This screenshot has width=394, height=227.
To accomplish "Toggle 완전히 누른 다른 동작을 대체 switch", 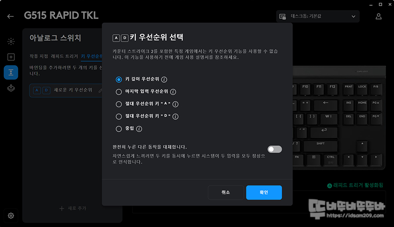I will point(274,149).
